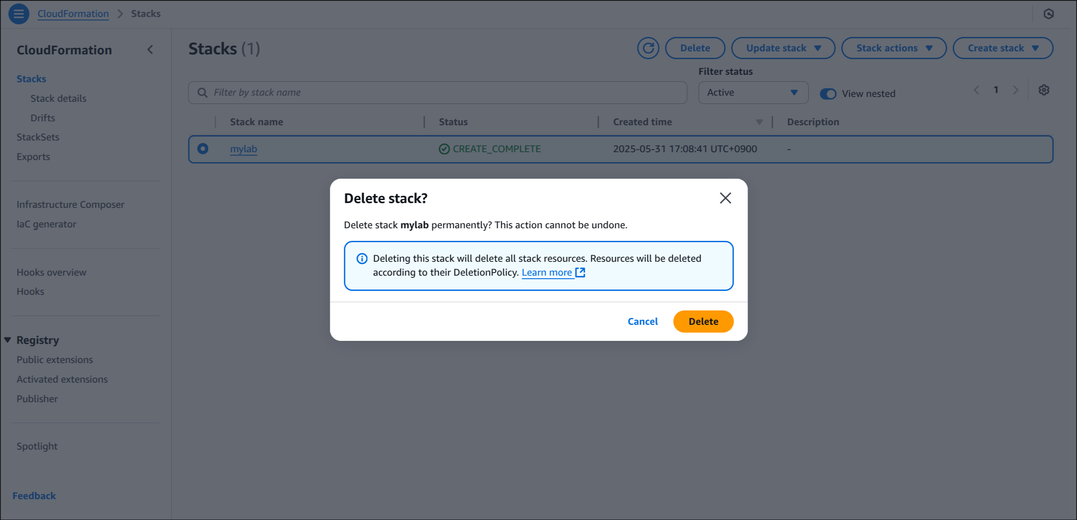Open the table preferences gear icon

(x=1044, y=90)
